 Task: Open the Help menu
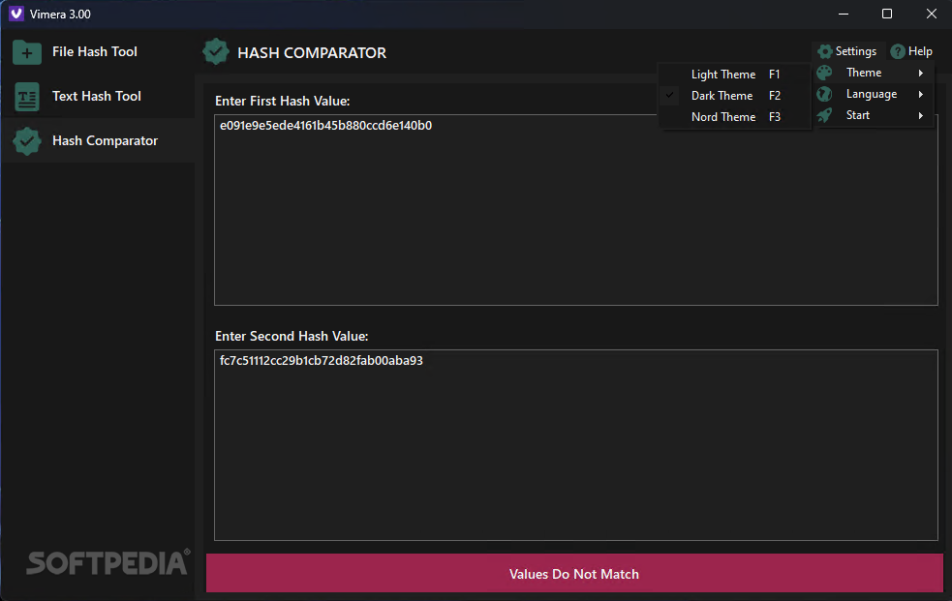click(911, 51)
